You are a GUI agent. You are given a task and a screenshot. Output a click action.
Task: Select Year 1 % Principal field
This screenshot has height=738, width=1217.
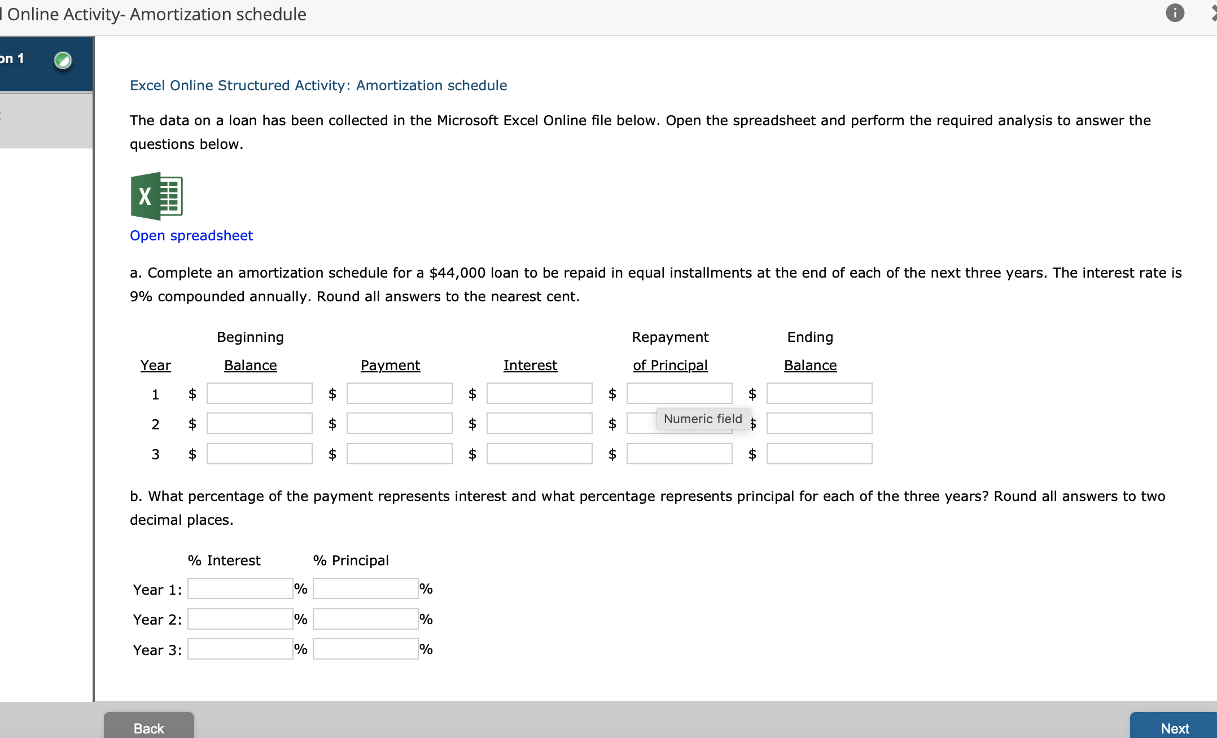pos(366,588)
